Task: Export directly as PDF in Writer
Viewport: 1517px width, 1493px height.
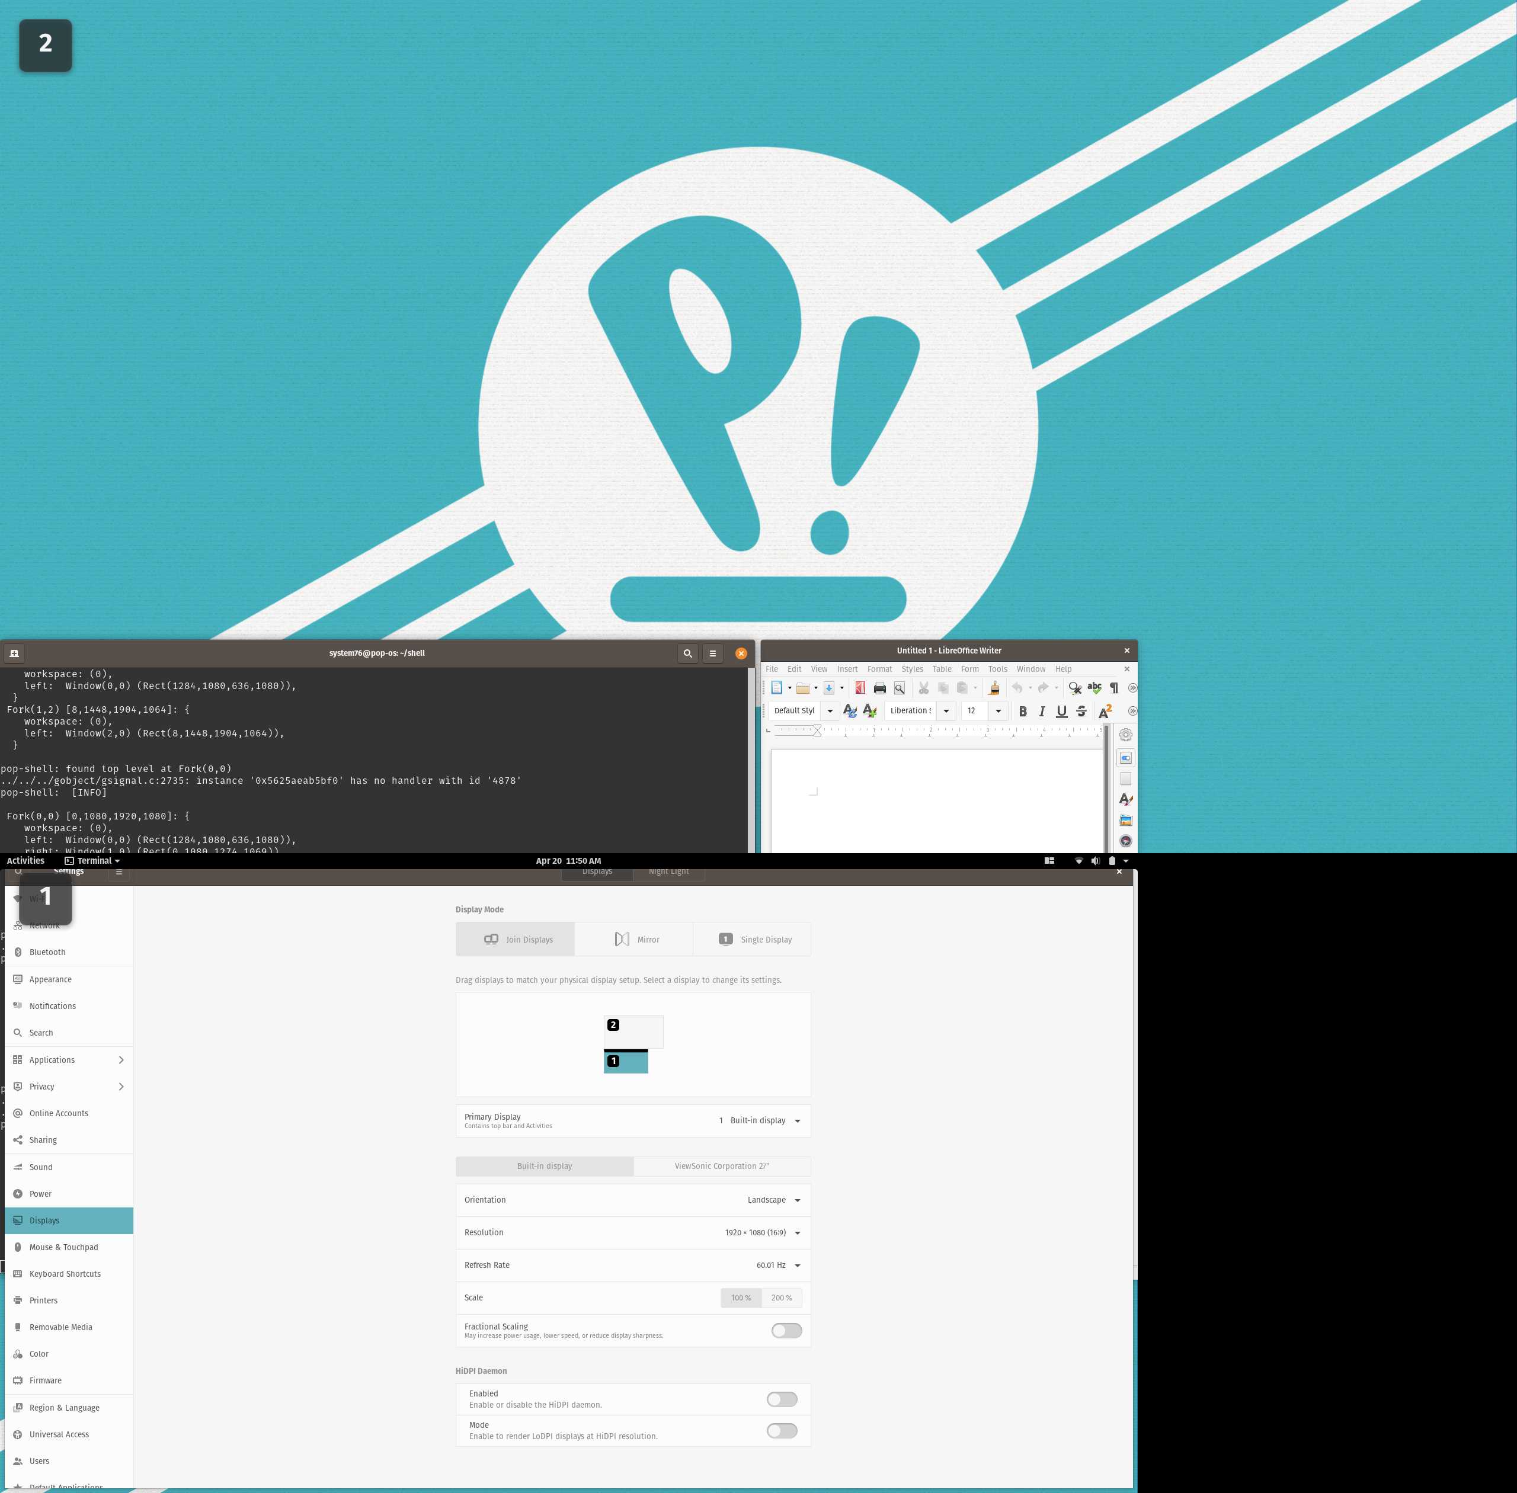Action: pyautogui.click(x=860, y=688)
